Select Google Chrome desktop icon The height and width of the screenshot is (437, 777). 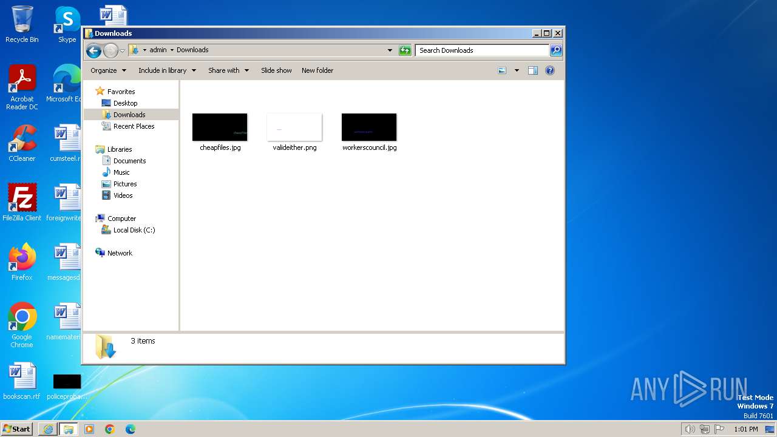[x=22, y=325]
